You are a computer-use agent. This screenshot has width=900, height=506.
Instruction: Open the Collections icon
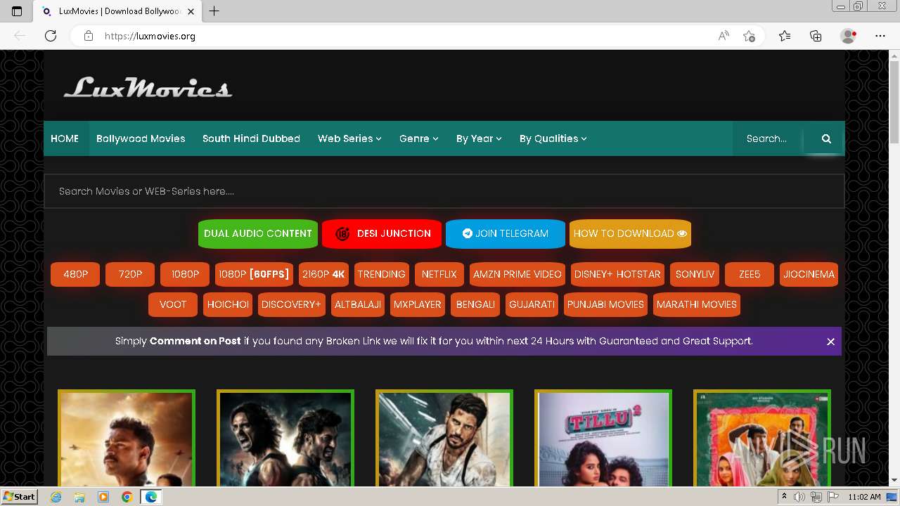[816, 36]
